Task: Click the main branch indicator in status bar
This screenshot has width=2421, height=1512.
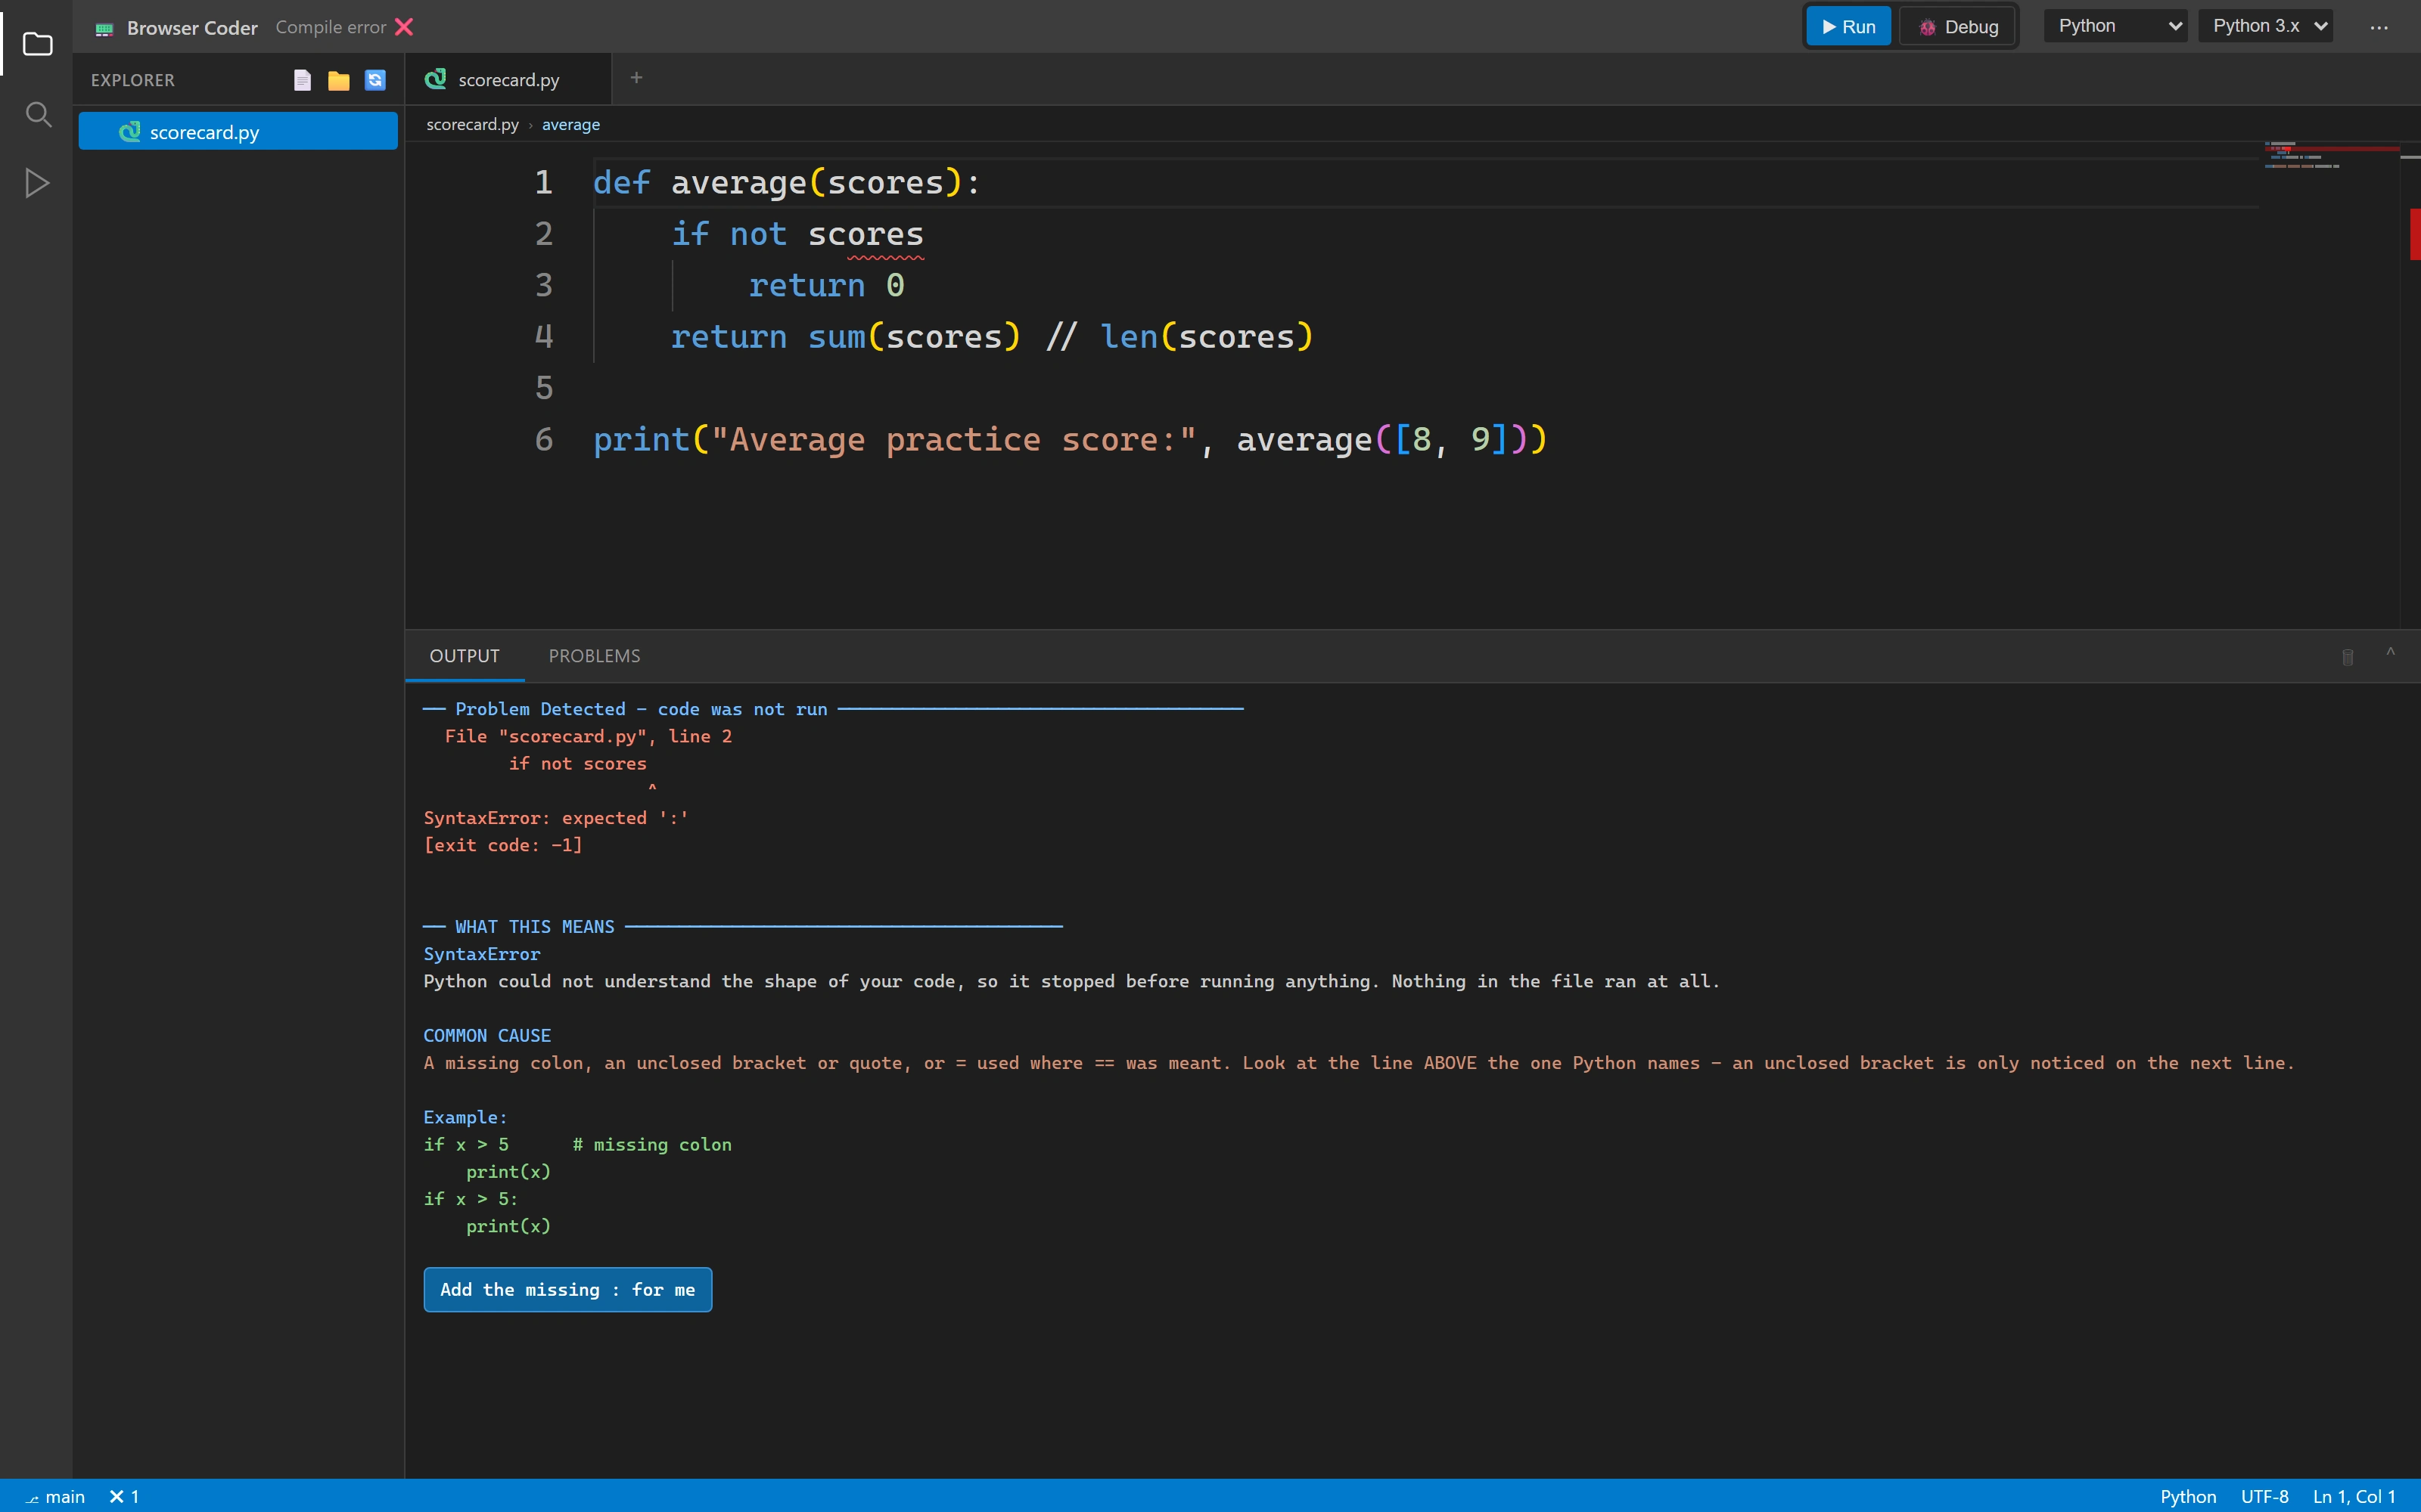Action: click(x=55, y=1496)
